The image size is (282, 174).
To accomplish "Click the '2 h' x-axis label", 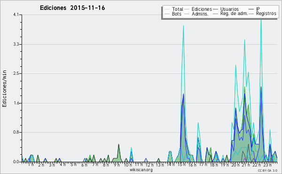I will 41,165.
